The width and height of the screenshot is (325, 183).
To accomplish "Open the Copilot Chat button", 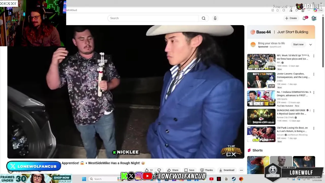I will 318,10.
